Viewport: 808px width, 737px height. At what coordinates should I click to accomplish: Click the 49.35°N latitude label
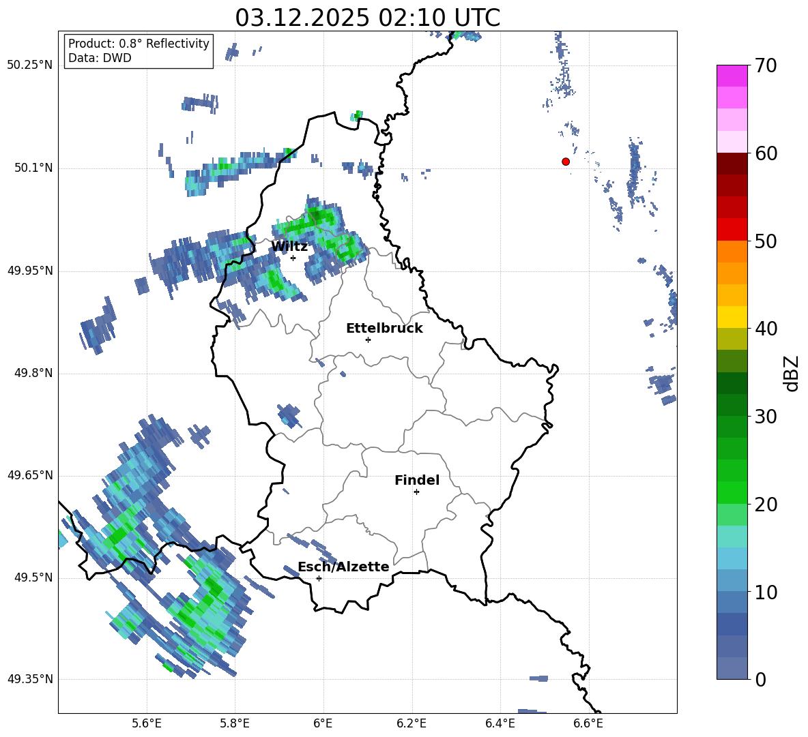[x=30, y=679]
